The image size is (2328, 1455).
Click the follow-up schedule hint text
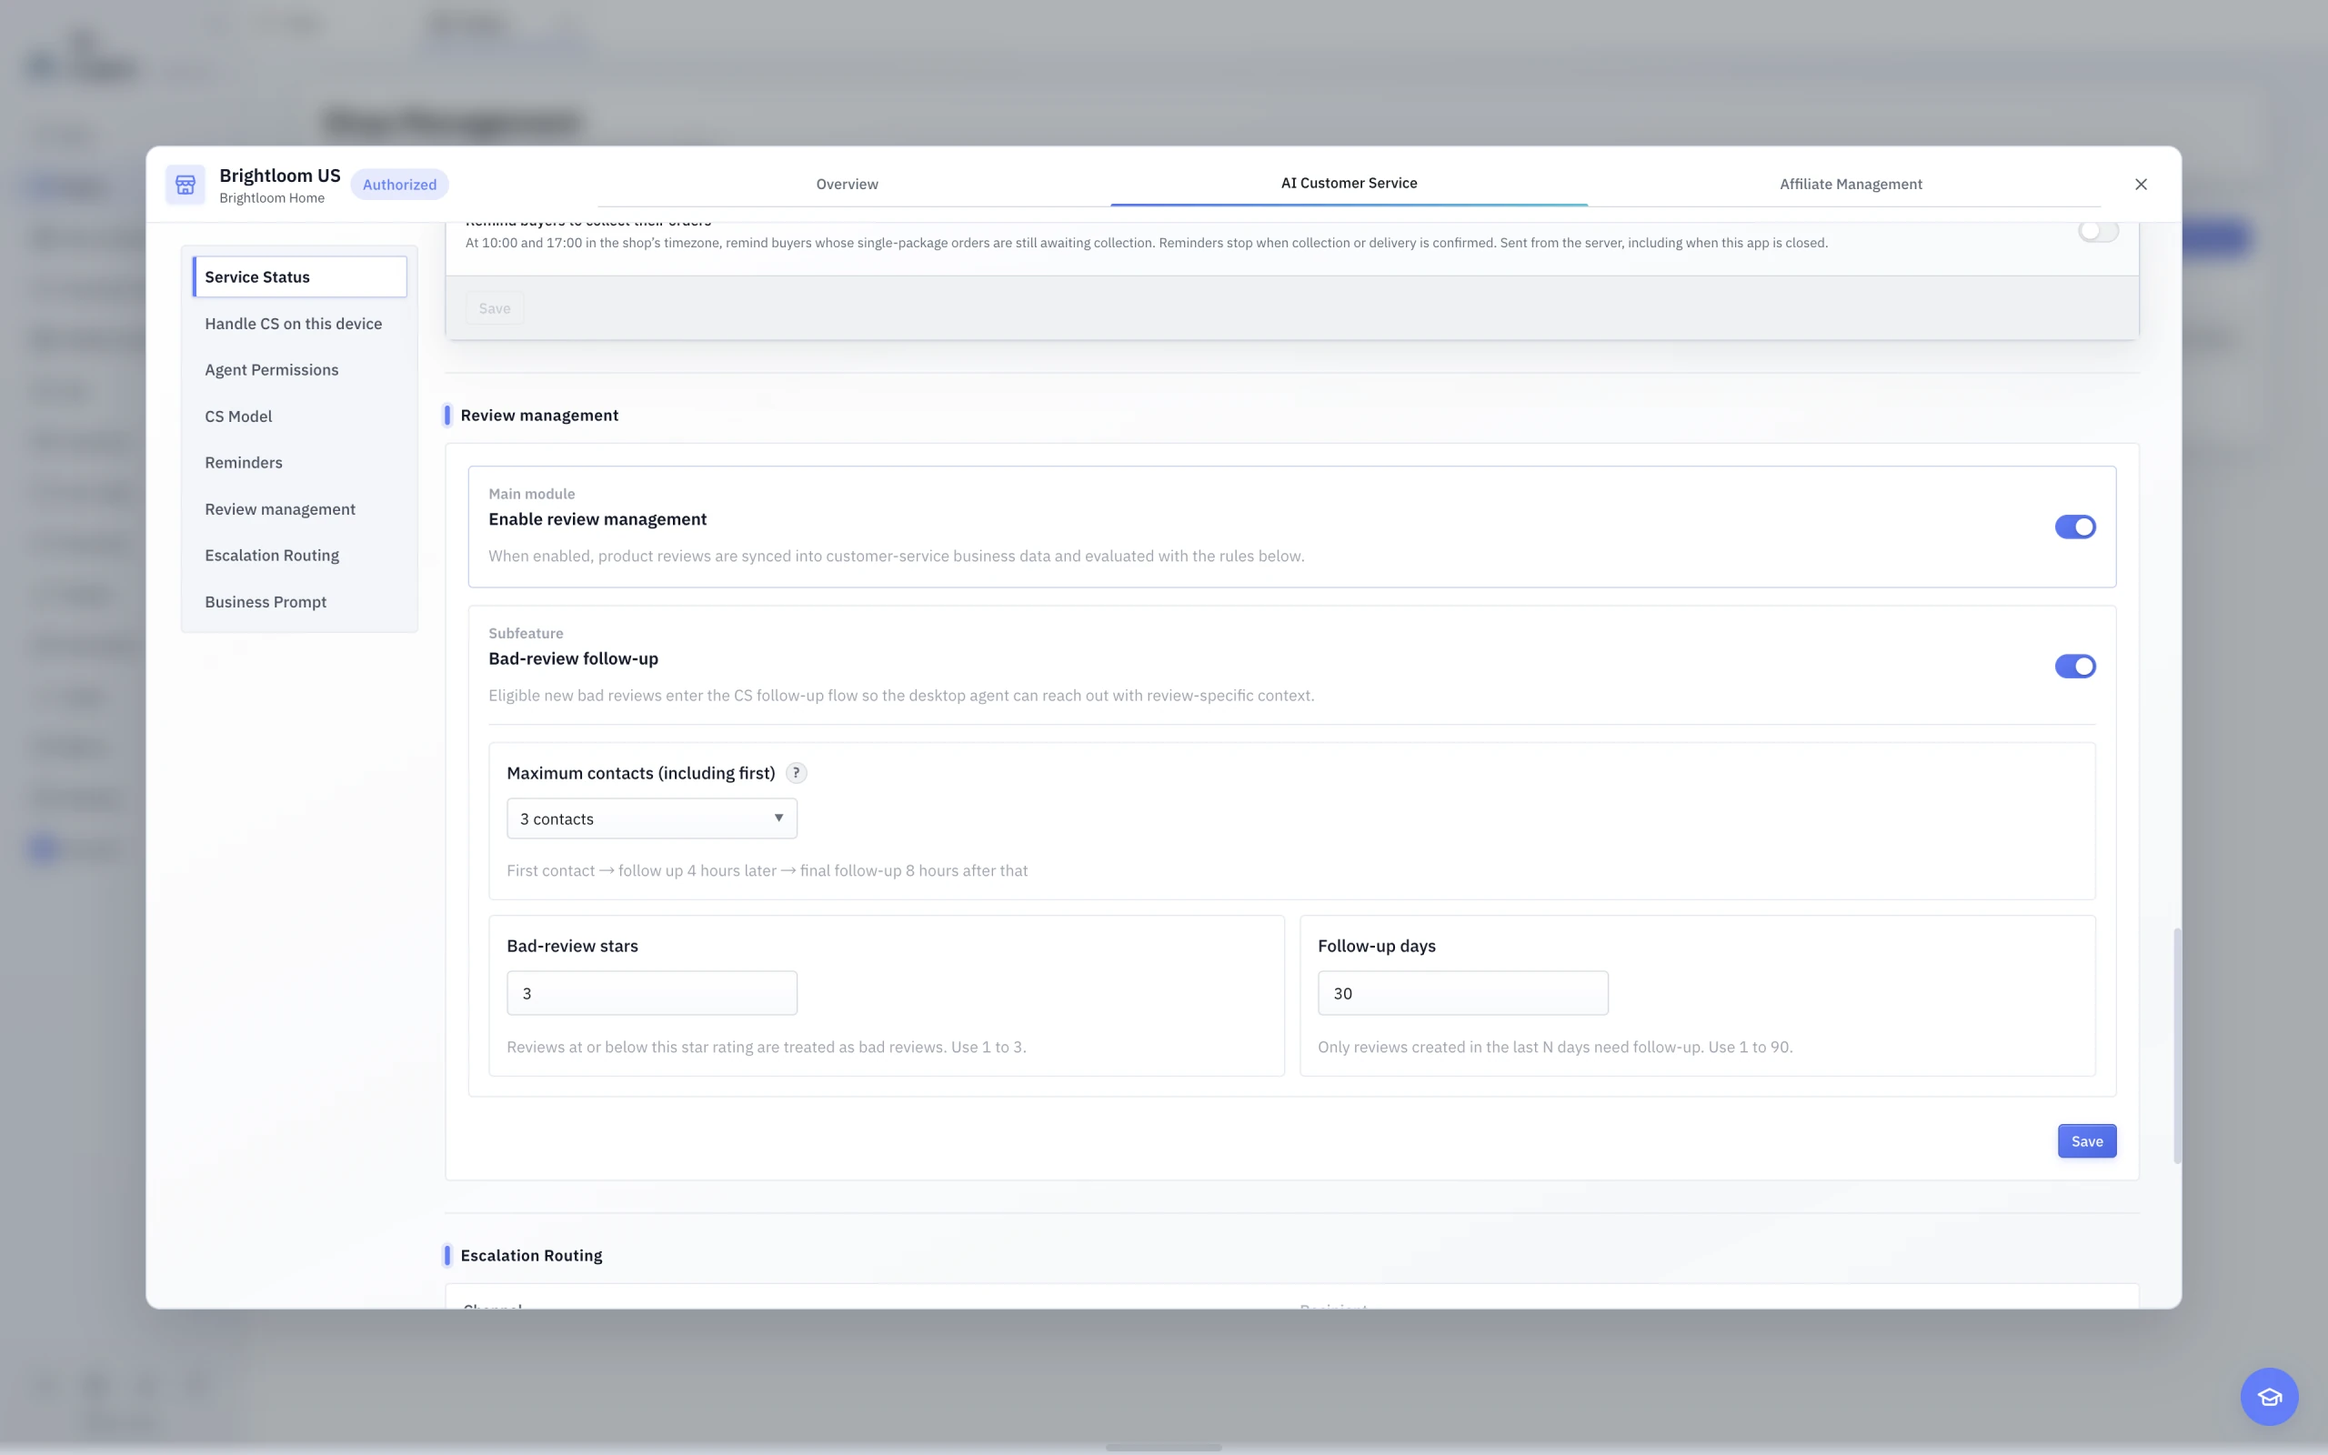[767, 870]
